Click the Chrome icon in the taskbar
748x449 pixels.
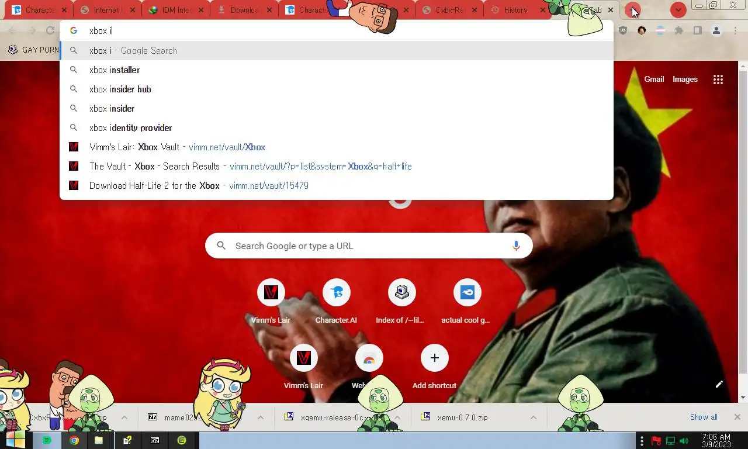(x=74, y=440)
